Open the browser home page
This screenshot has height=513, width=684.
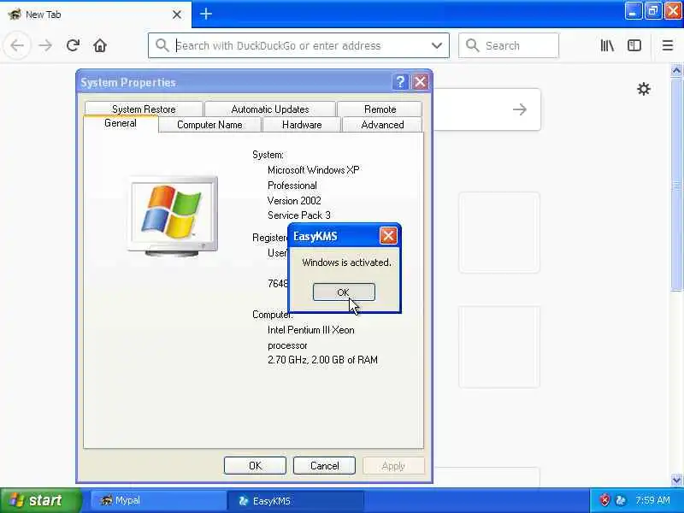100,45
